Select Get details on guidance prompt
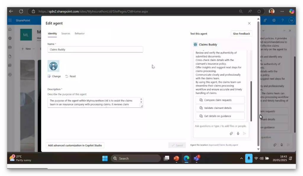This screenshot has height=176, width=303. (x=220, y=116)
